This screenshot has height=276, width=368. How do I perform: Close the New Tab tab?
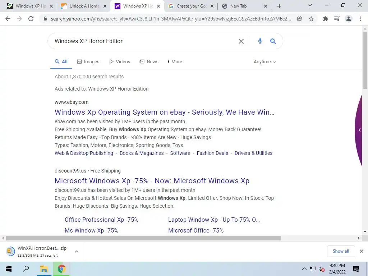pyautogui.click(x=266, y=6)
